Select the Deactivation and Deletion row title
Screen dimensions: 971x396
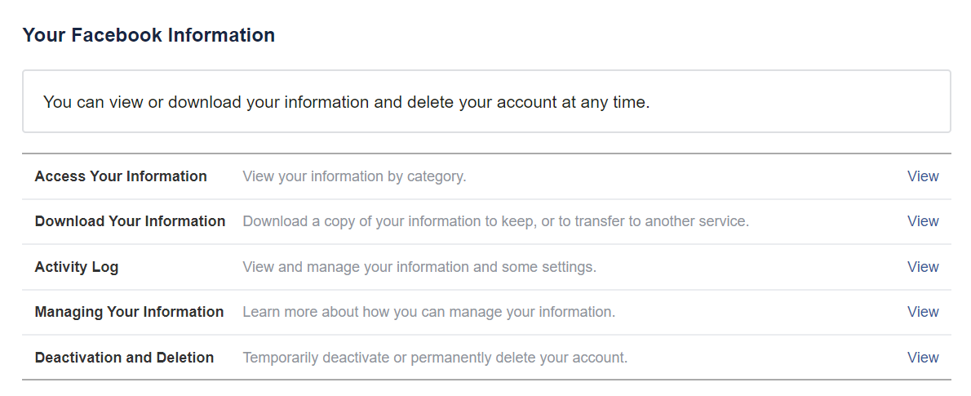point(125,358)
